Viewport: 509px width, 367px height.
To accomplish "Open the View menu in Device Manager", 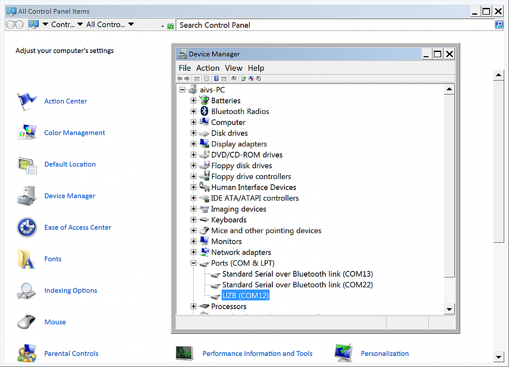I will click(234, 68).
